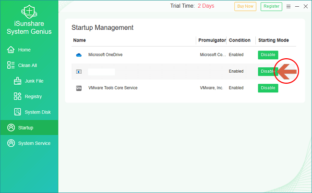312x193 pixels.
Task: Select Clean All in the sidebar
Action: 27,65
